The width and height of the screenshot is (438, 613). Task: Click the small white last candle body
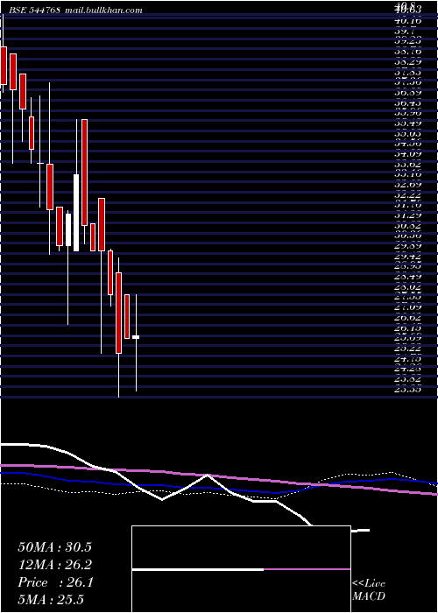(x=136, y=336)
